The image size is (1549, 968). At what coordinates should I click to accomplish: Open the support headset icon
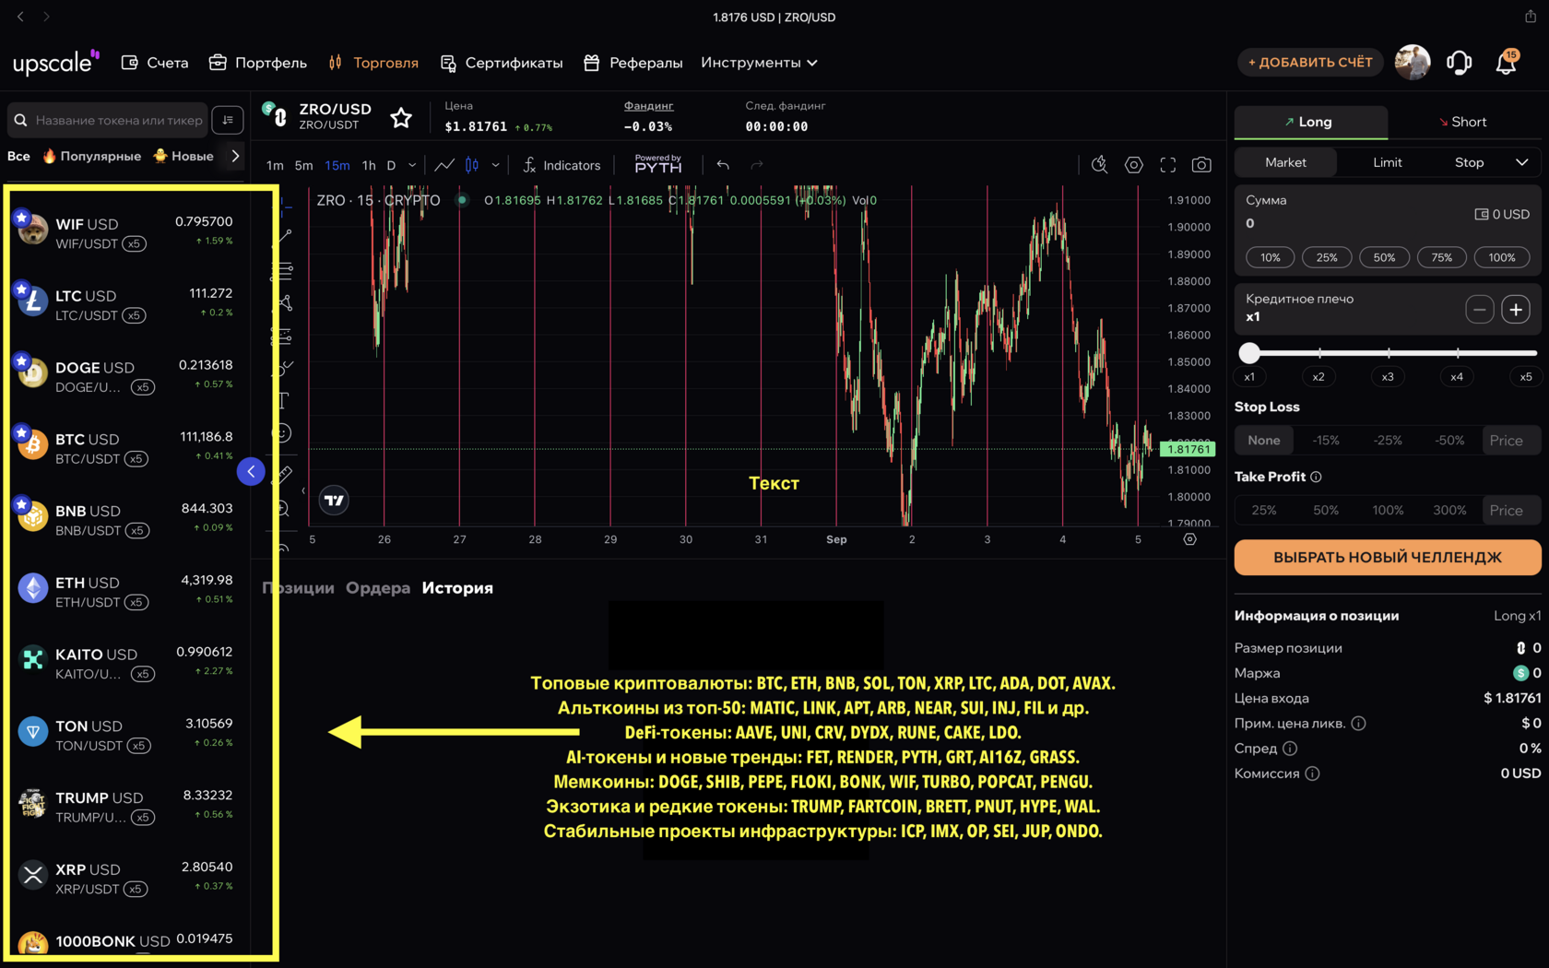point(1459,62)
